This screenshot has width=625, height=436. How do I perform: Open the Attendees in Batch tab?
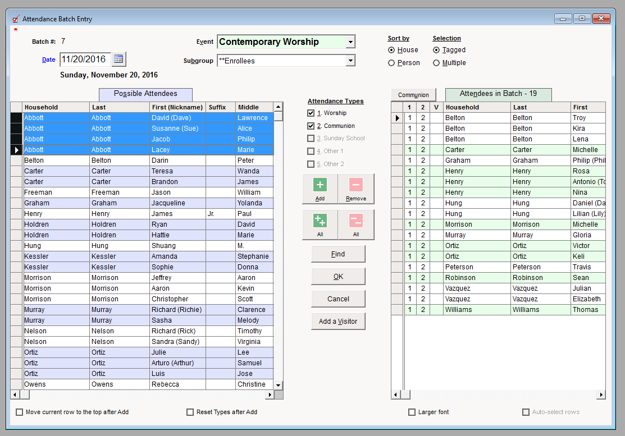(x=498, y=94)
